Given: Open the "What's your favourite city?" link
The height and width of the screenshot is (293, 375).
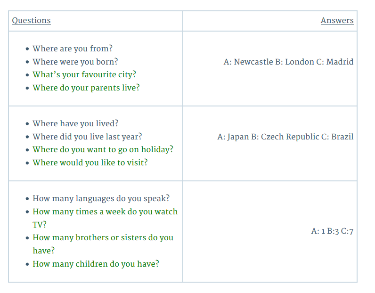Looking at the screenshot, I should (x=84, y=74).
